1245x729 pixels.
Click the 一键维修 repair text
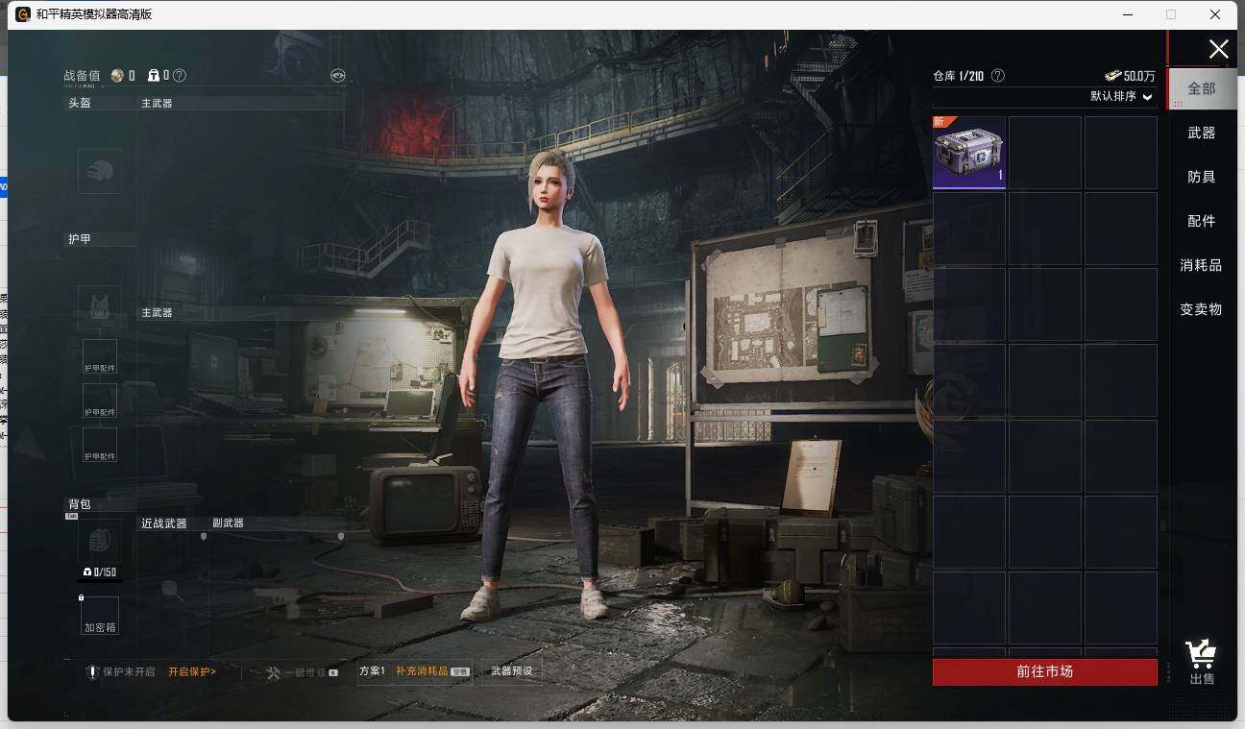coord(305,672)
